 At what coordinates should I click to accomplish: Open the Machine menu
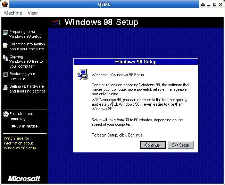coord(13,13)
